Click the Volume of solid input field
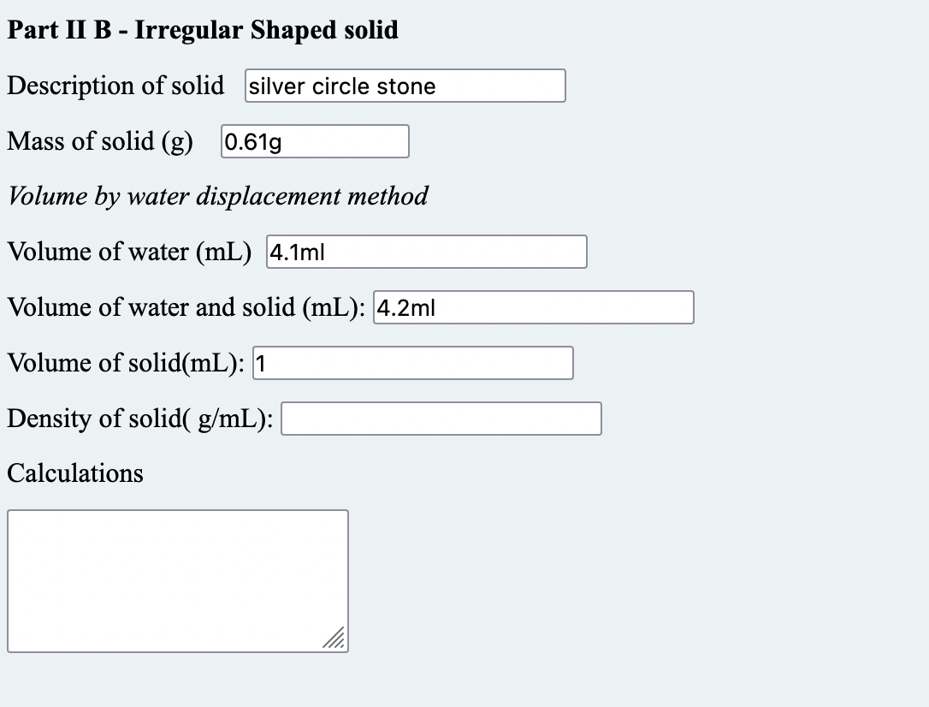Image resolution: width=929 pixels, height=707 pixels. click(413, 362)
